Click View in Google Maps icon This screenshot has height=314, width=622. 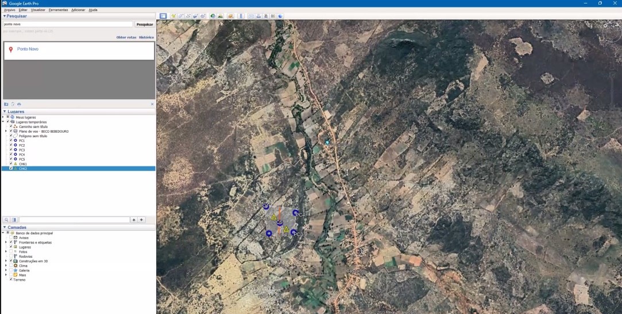pyautogui.click(x=273, y=16)
